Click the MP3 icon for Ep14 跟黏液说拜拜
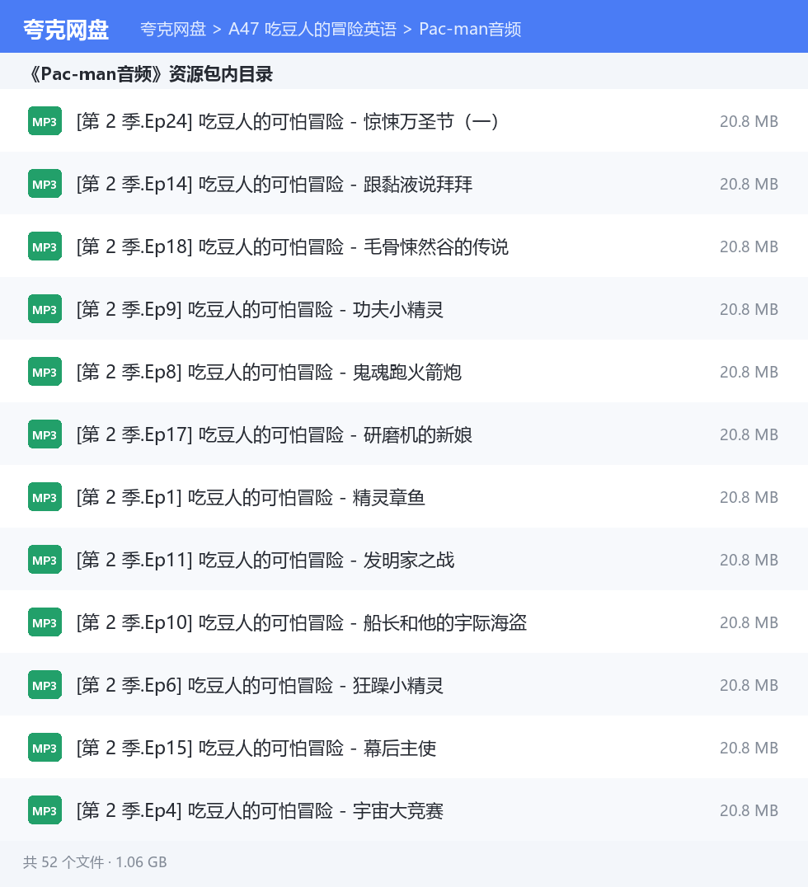This screenshot has height=887, width=808. pos(45,184)
